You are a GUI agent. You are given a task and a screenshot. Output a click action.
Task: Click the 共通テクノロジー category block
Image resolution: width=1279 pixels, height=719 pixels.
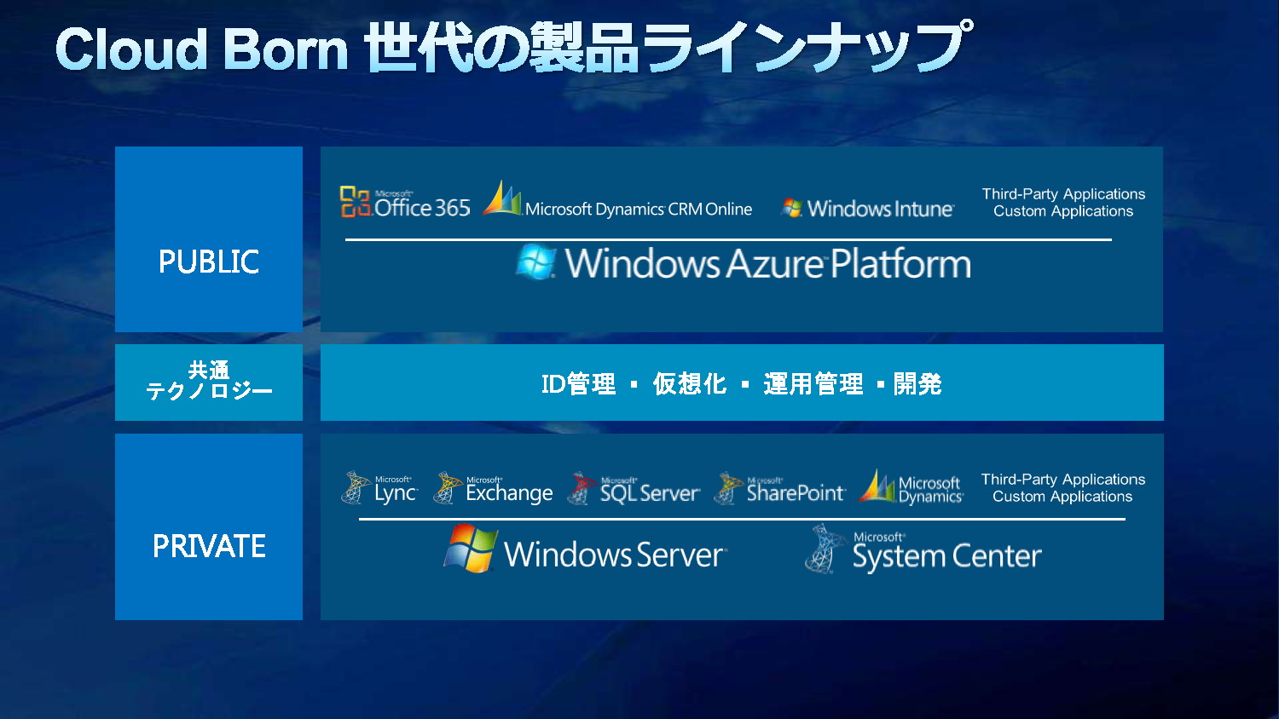(x=209, y=383)
